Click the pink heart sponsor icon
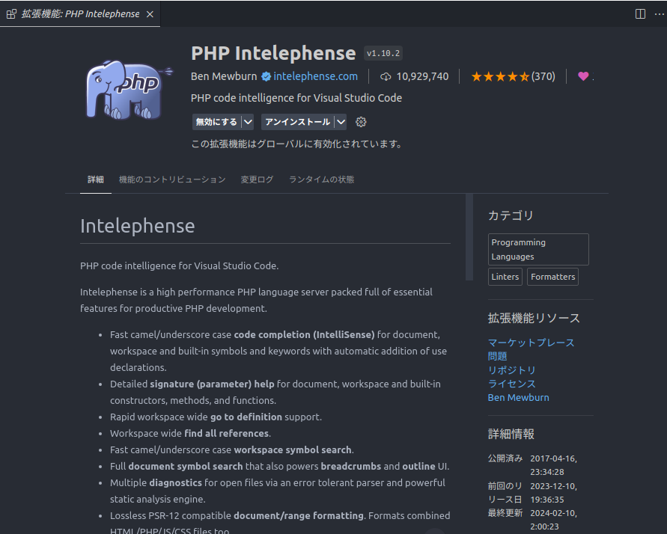Image resolution: width=667 pixels, height=534 pixels. (x=583, y=76)
